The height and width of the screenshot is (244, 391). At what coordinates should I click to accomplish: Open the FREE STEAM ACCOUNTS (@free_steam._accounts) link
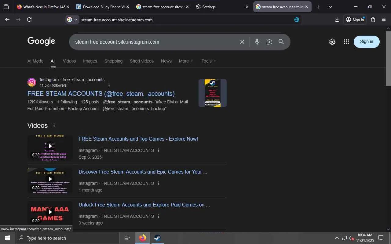pyautogui.click(x=101, y=94)
